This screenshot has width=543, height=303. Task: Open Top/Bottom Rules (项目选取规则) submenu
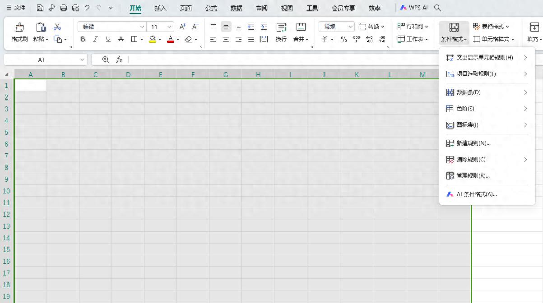point(487,74)
